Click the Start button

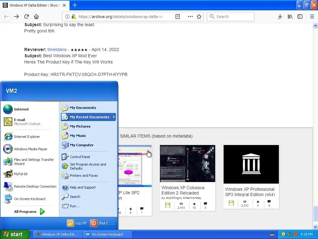point(15,234)
